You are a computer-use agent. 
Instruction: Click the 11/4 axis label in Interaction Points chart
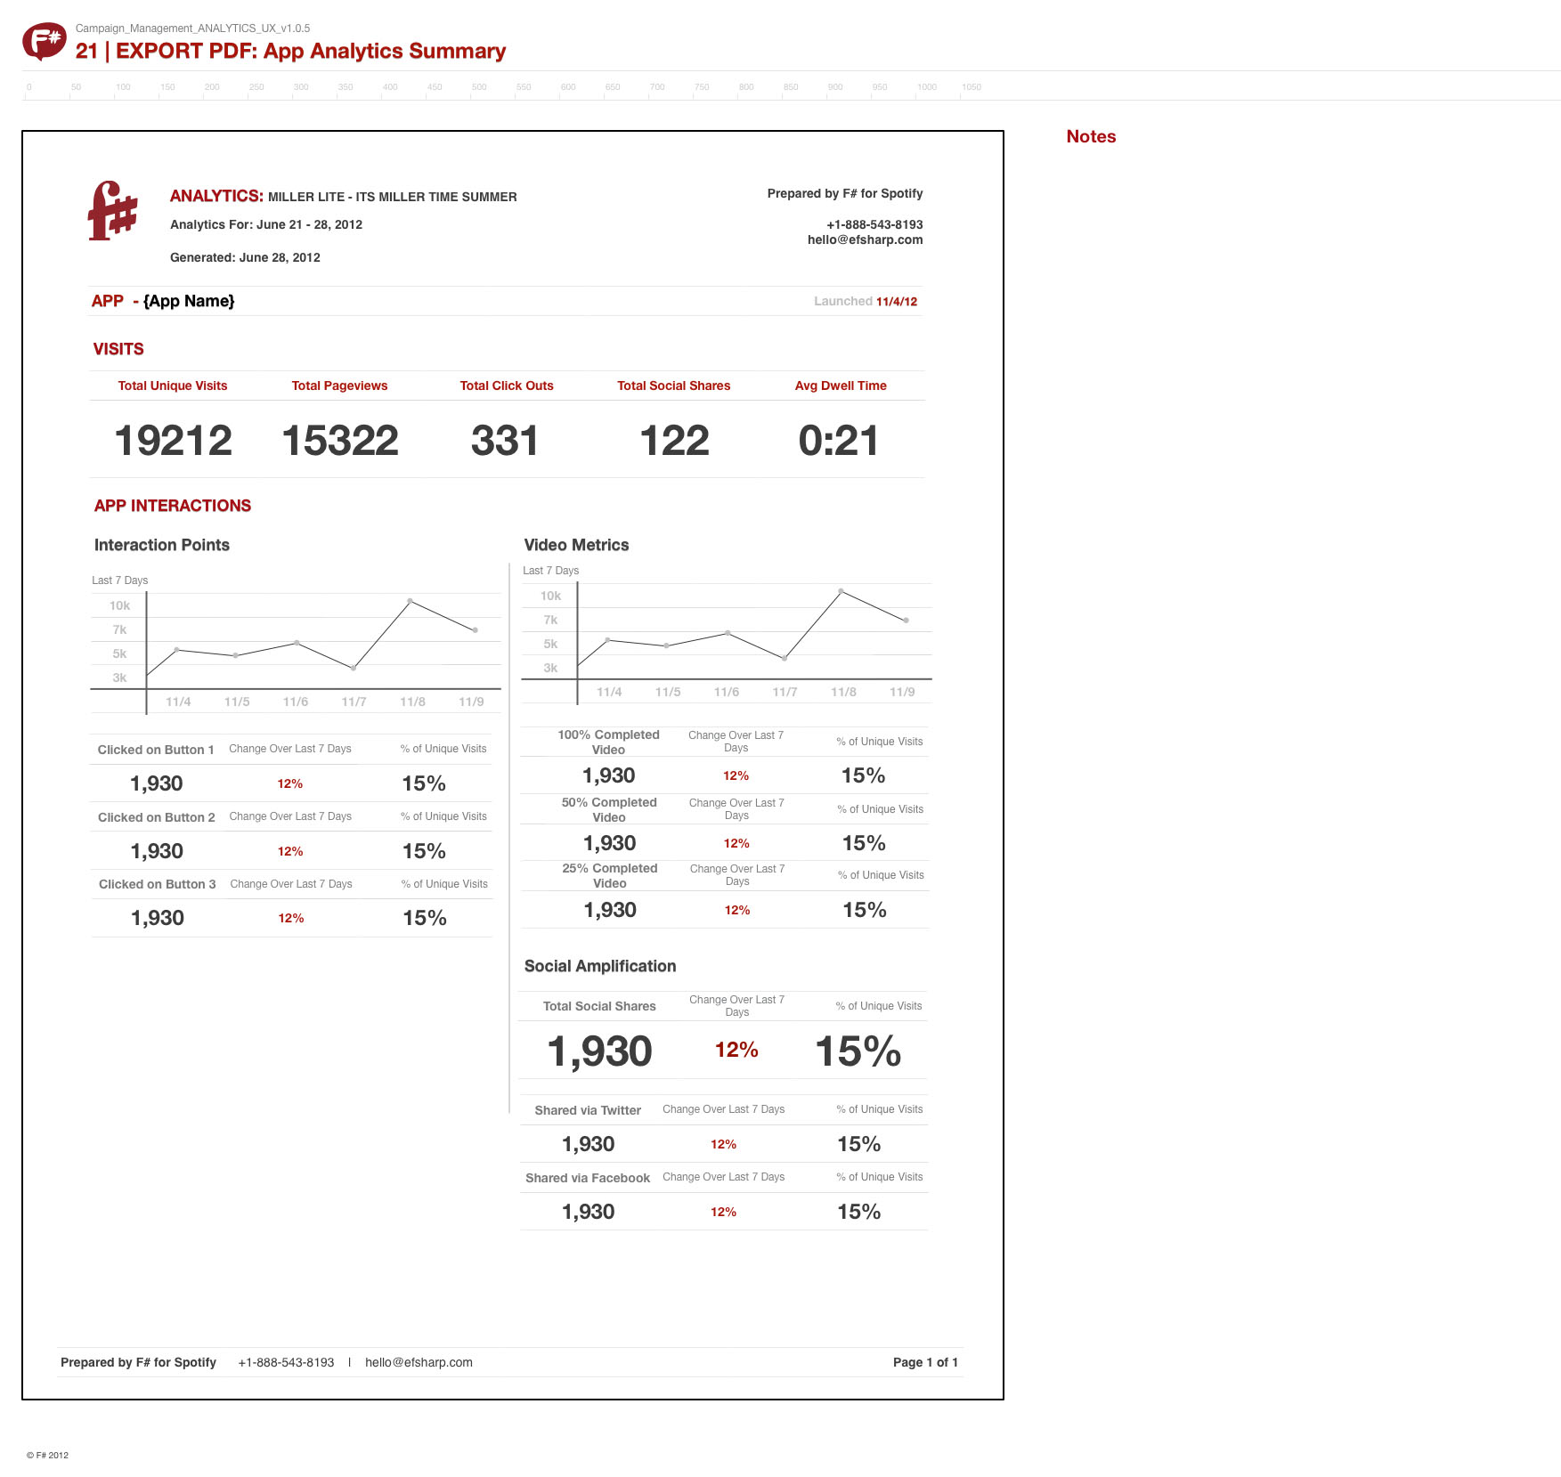(x=178, y=702)
